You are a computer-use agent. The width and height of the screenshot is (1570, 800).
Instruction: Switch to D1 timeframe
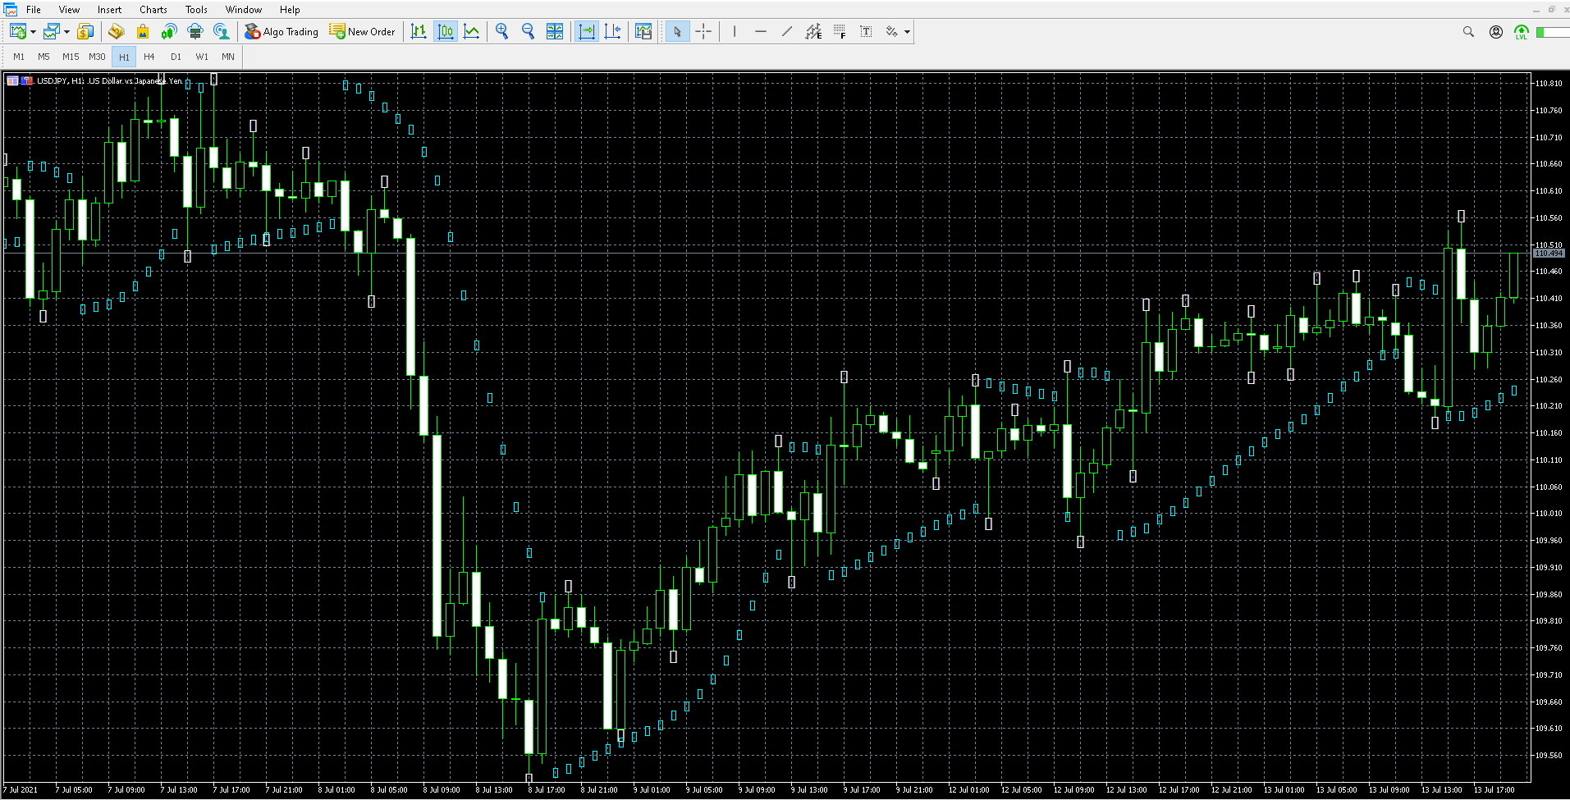pyautogui.click(x=176, y=57)
